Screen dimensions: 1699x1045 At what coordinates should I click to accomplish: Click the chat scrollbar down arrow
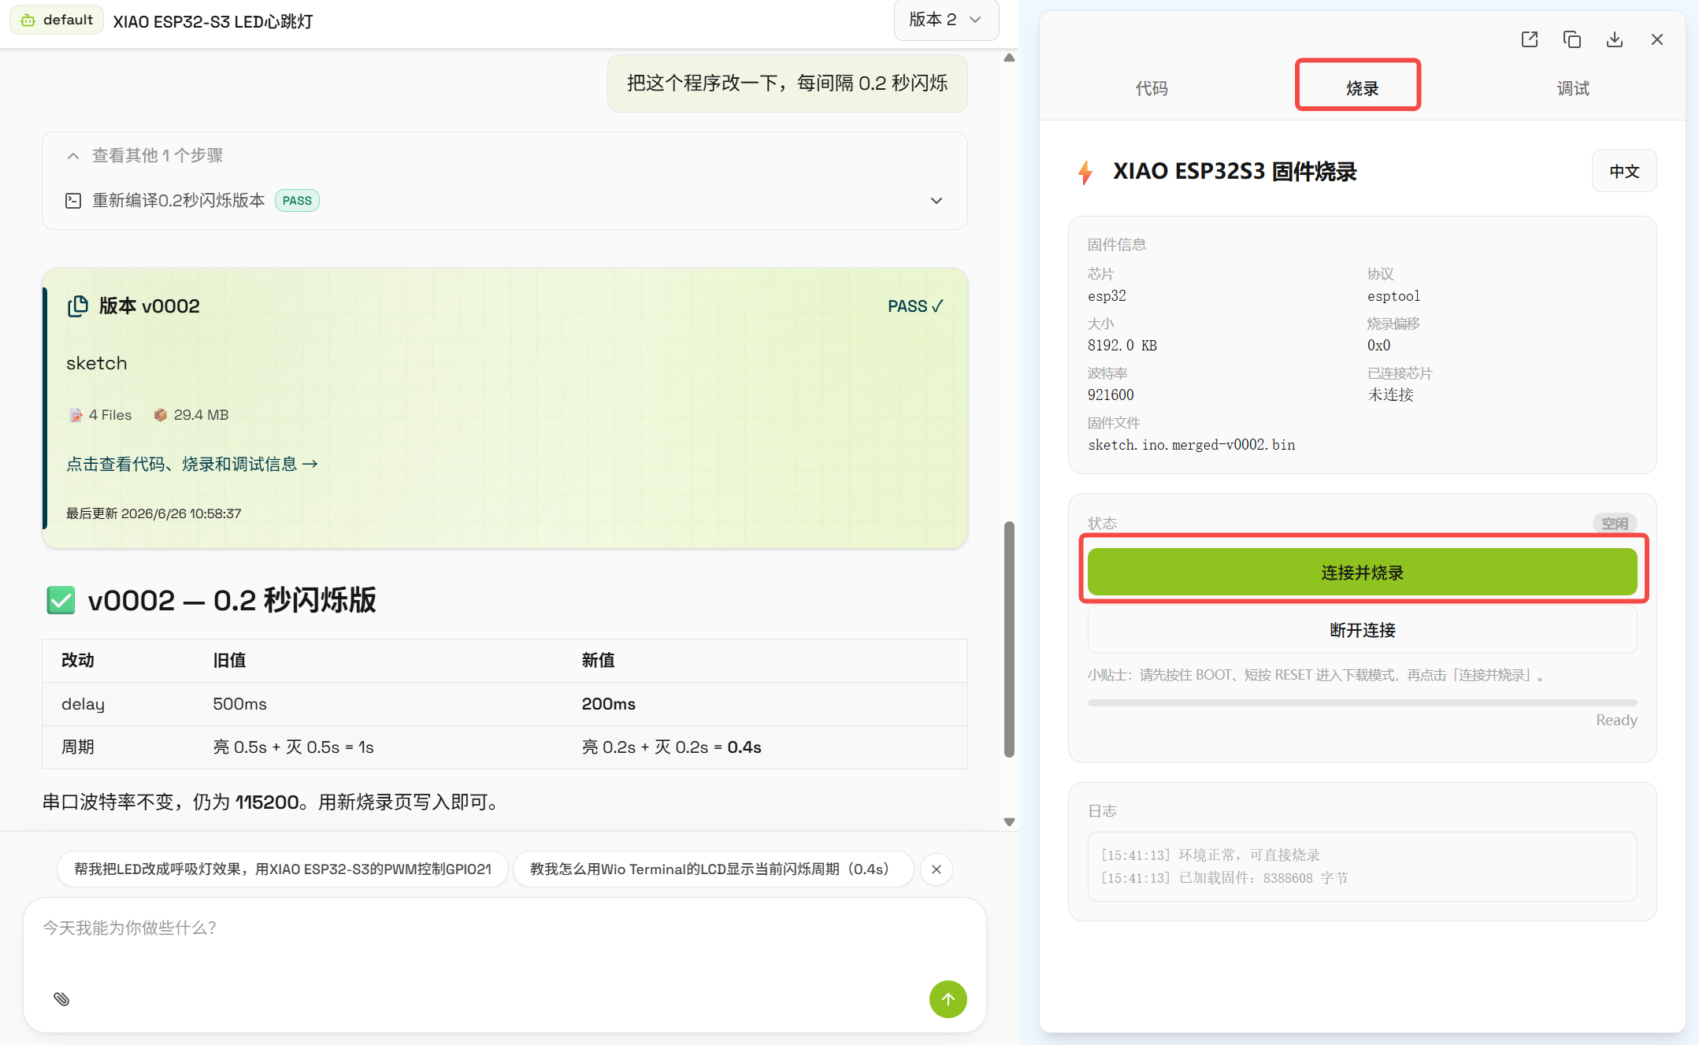coord(1009,821)
